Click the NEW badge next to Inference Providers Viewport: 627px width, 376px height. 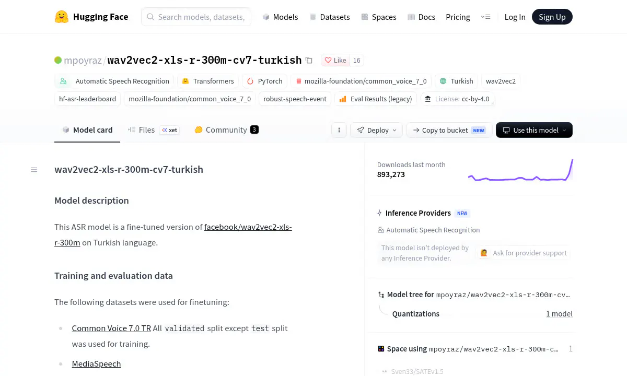(x=462, y=213)
